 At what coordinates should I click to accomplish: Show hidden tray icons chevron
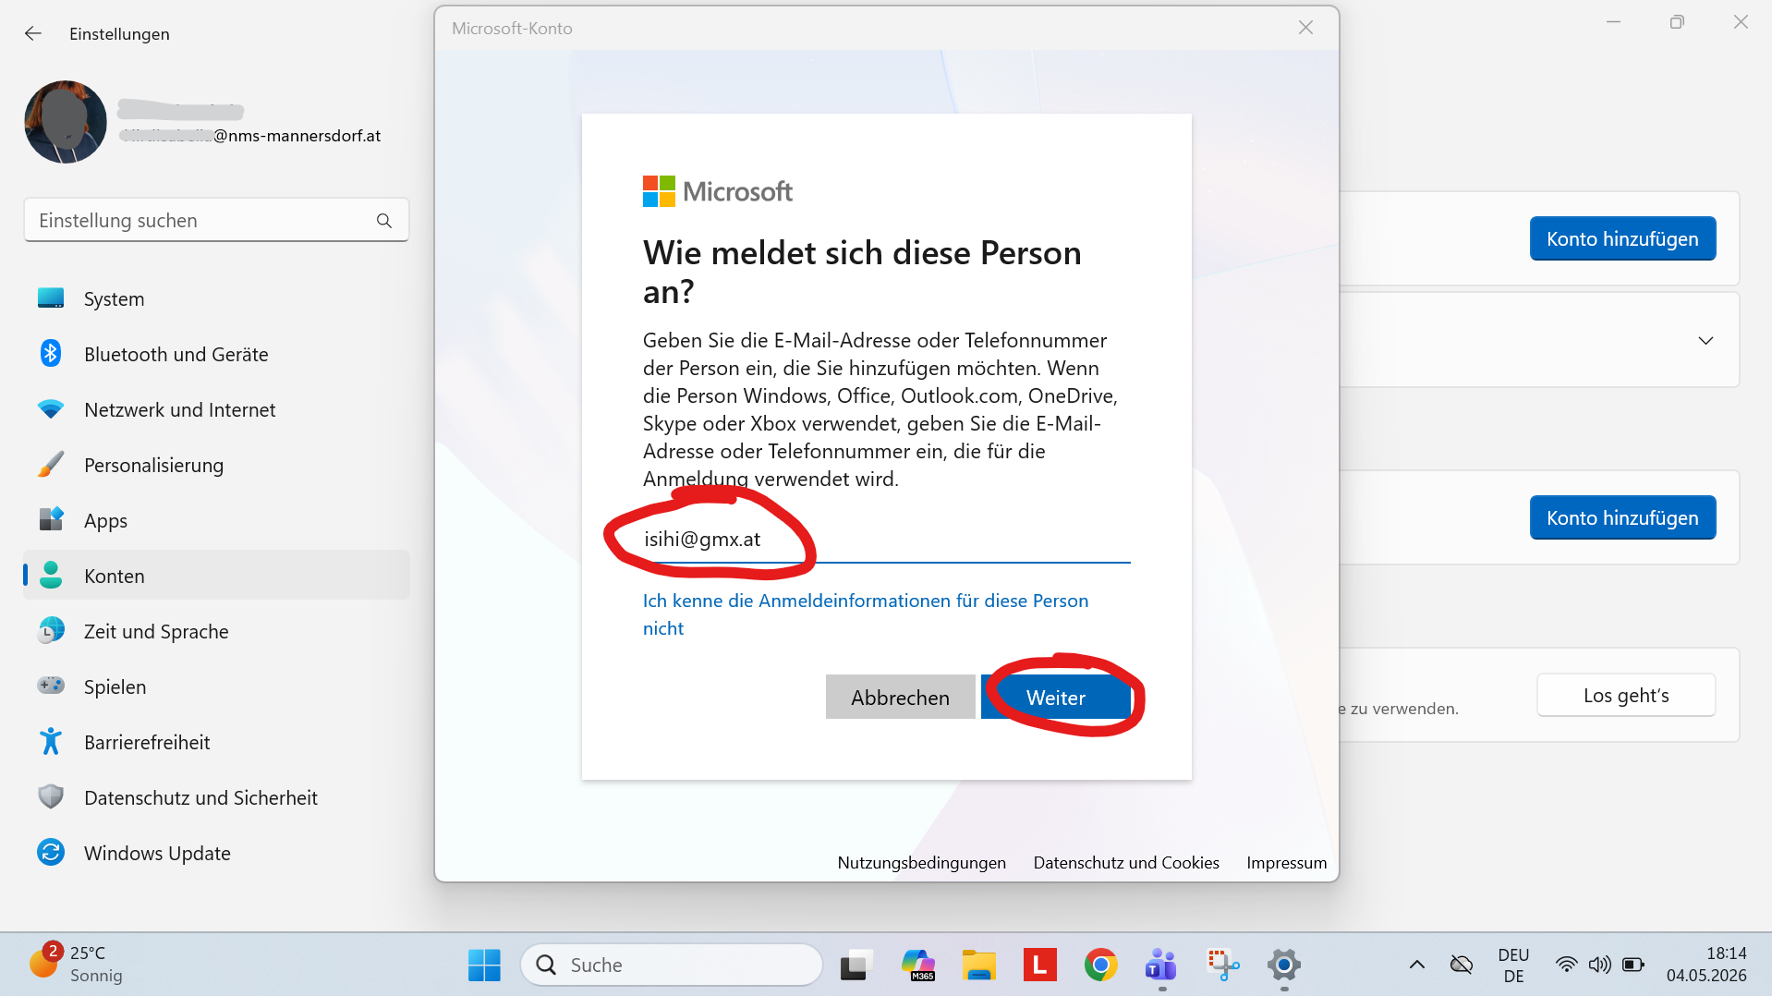(1416, 965)
